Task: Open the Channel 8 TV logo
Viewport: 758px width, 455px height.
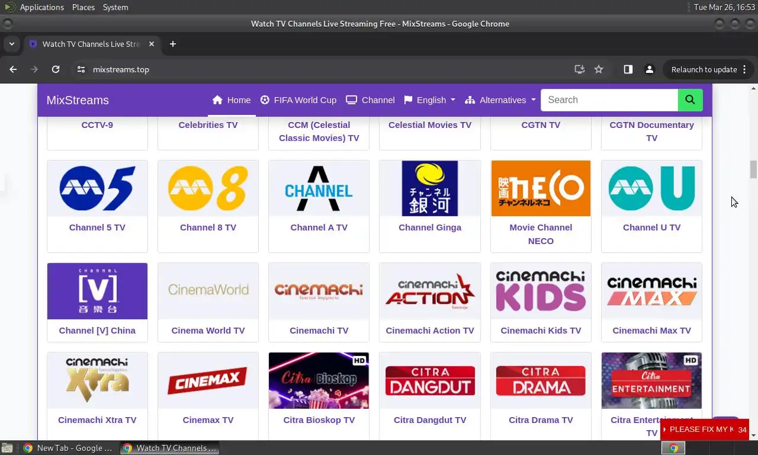Action: click(208, 188)
